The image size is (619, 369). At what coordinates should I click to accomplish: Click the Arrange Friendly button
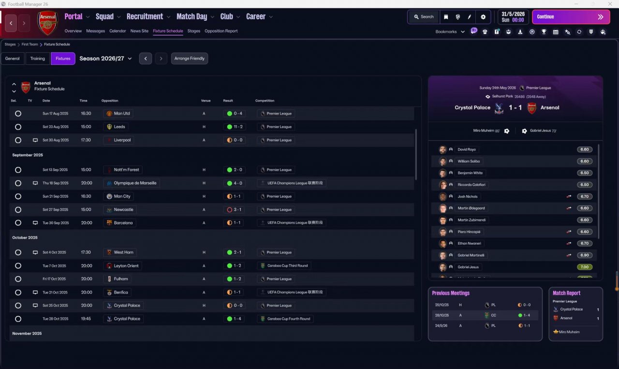[190, 58]
